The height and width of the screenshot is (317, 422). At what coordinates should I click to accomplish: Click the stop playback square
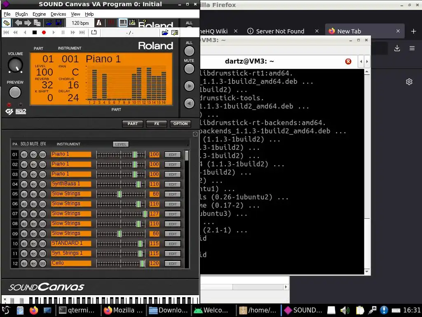click(x=35, y=33)
